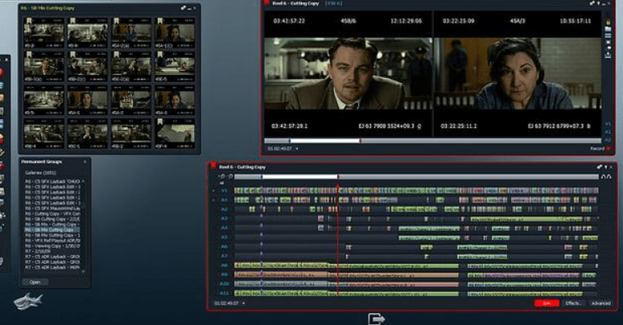Click the red flag icon in viewer title bar
Viewport: 623px width, 325px height.
point(267,3)
